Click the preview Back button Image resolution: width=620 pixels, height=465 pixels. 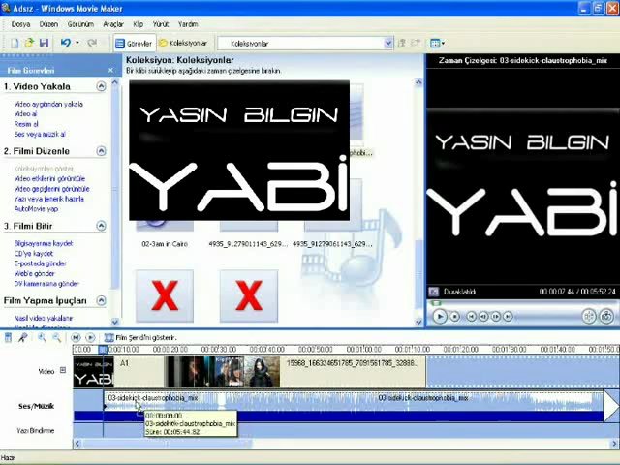pyautogui.click(x=471, y=317)
